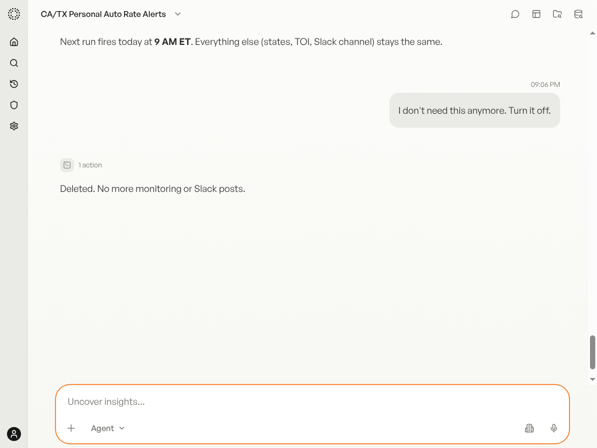Open the Home sidebar icon
This screenshot has width=597, height=448.
[14, 42]
